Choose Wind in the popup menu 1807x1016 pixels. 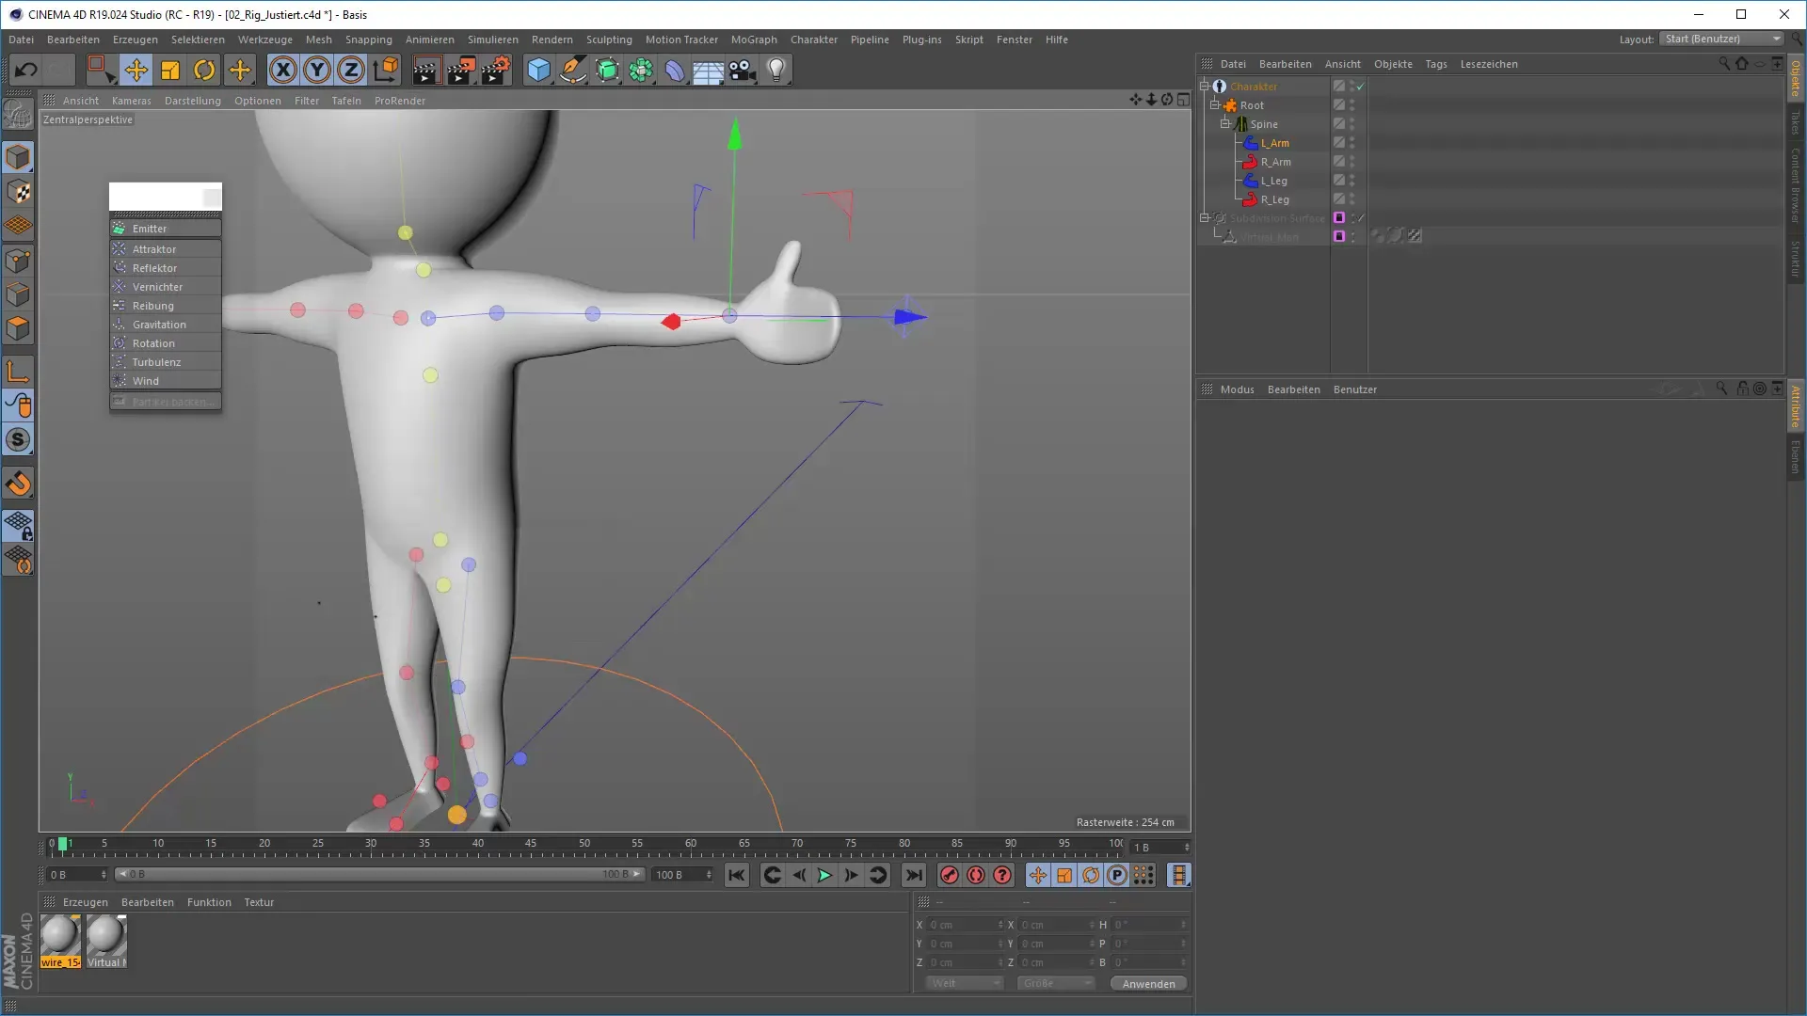166,381
